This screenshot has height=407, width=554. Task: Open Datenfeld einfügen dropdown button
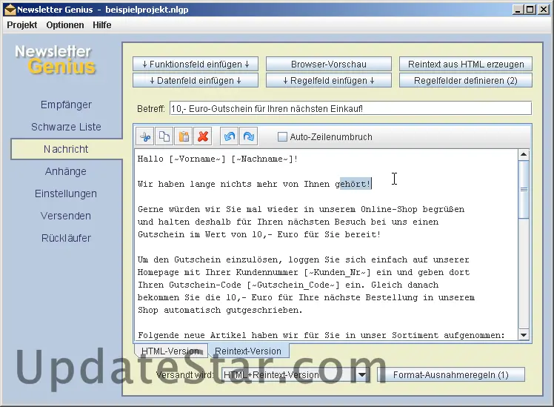(x=196, y=81)
